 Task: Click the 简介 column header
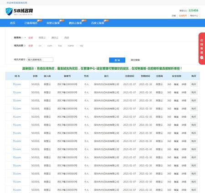[x=107, y=76]
